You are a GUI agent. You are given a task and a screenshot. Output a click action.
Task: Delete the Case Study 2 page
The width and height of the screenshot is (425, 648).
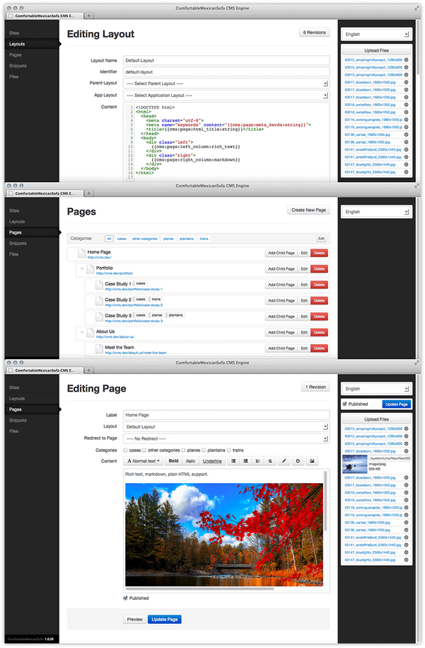(x=319, y=301)
